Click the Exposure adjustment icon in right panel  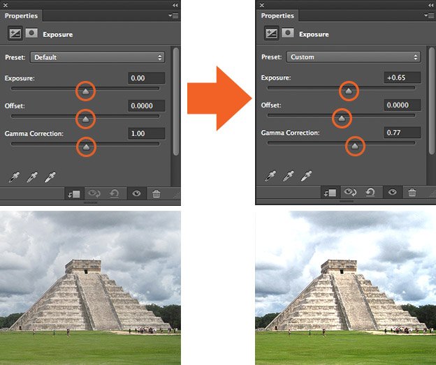pos(270,33)
